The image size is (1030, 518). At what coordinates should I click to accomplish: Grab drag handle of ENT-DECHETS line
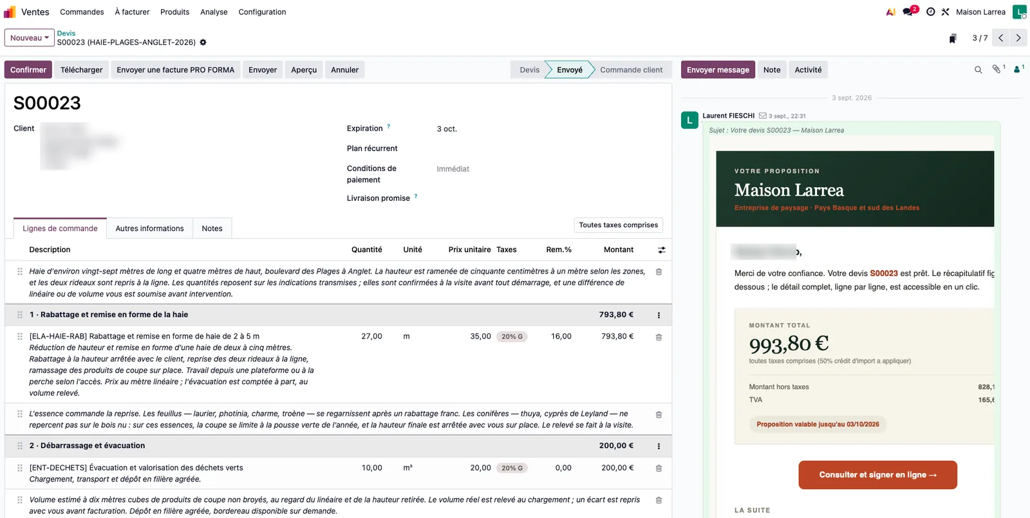tap(20, 468)
